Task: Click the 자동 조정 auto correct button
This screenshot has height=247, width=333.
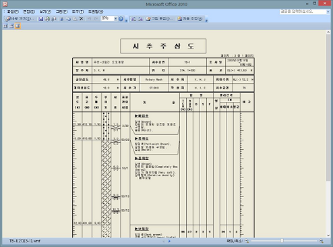Action: (x=190, y=19)
